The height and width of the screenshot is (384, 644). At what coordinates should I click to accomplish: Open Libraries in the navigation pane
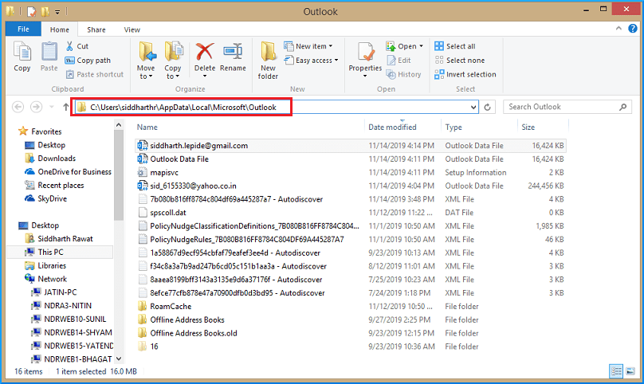[45, 266]
